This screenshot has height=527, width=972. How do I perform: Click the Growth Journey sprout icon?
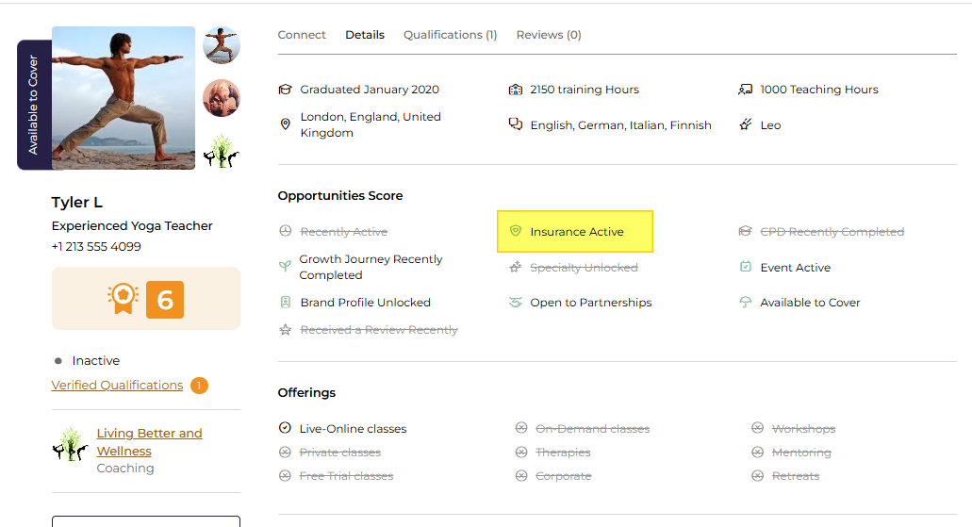tap(285, 267)
